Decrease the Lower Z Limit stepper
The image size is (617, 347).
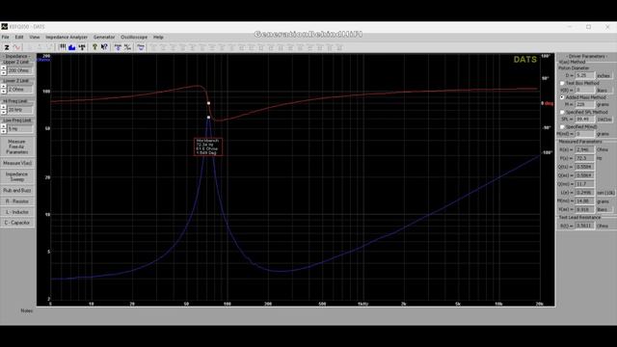[4, 92]
